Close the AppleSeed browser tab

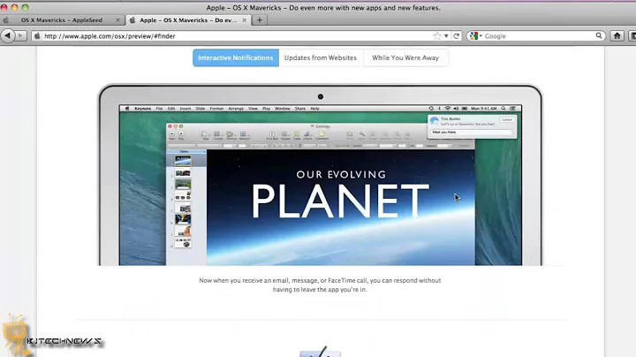click(117, 19)
